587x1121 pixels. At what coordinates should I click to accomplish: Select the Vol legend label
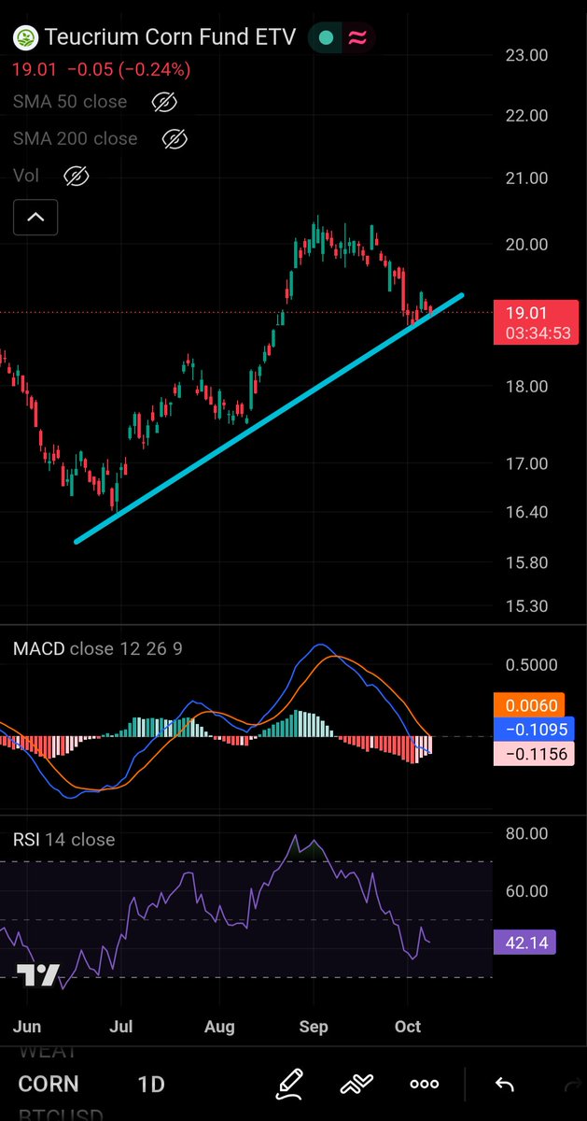coord(26,176)
